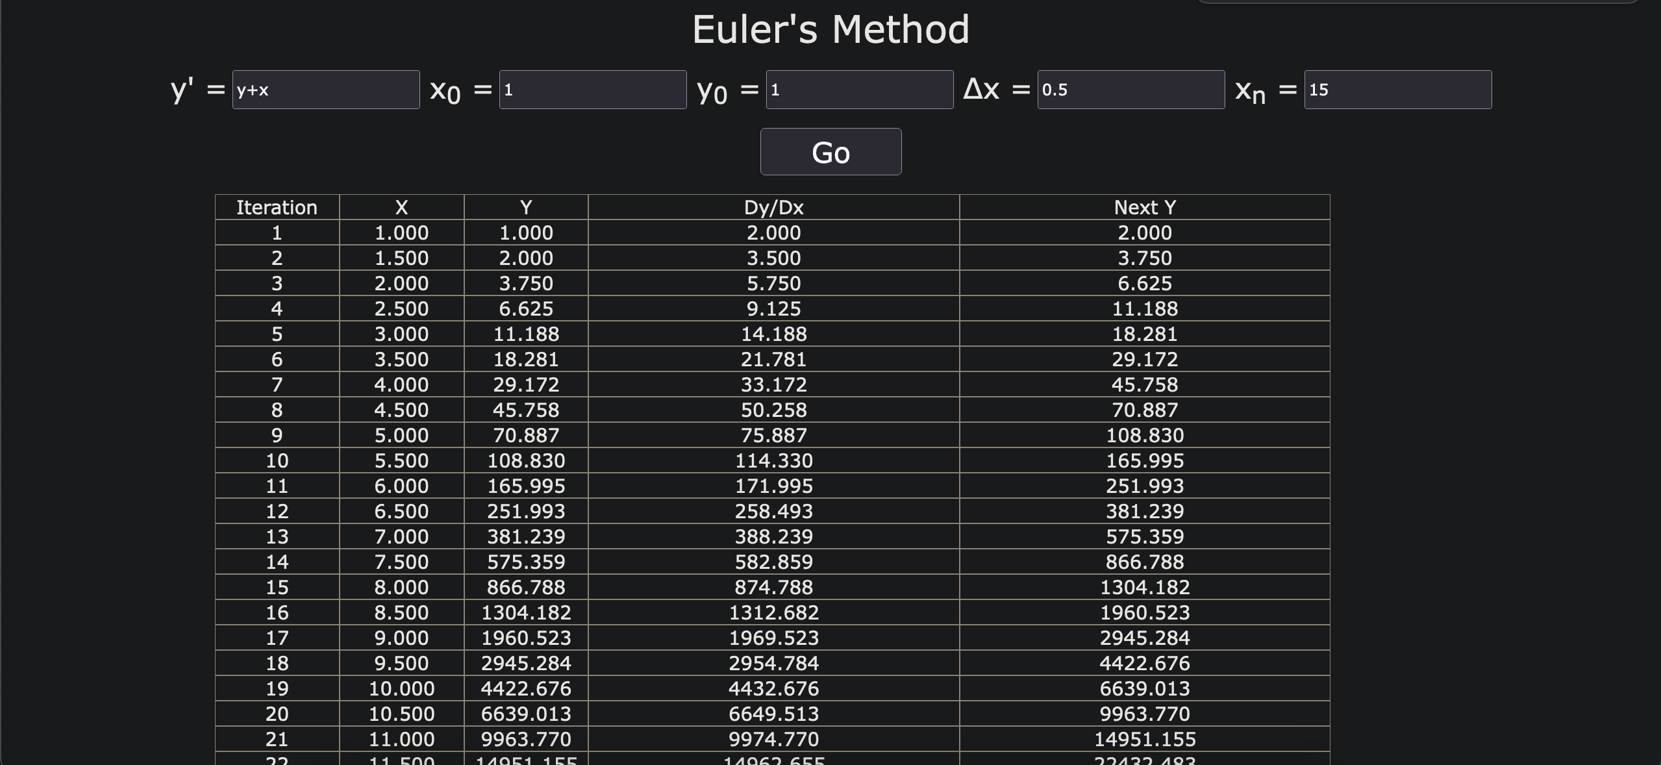Viewport: 1661px width, 765px height.
Task: Select the xn endpoint input showing 15
Action: pos(1397,89)
